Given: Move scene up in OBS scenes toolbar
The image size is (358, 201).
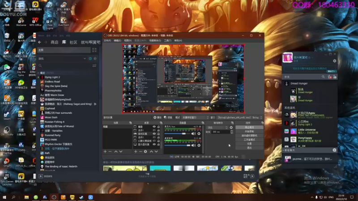Looking at the screenshot, I should 116,151.
